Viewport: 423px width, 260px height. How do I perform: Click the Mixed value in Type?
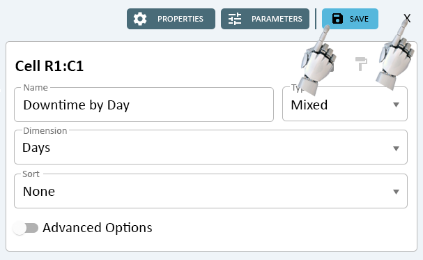[309, 105]
